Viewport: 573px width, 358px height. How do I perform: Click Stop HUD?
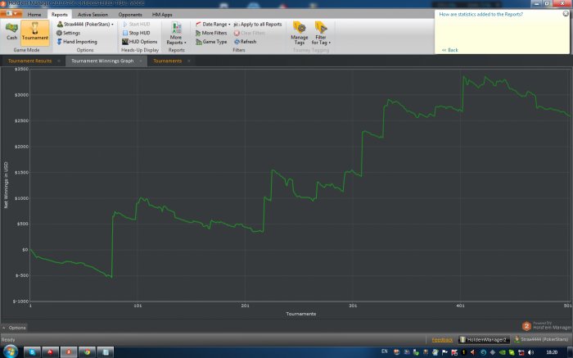coord(138,33)
